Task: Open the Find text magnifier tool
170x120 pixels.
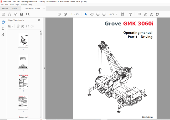Action: (x=28, y=14)
